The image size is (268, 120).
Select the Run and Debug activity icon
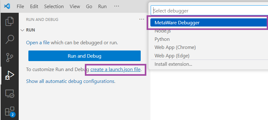coord(10,76)
